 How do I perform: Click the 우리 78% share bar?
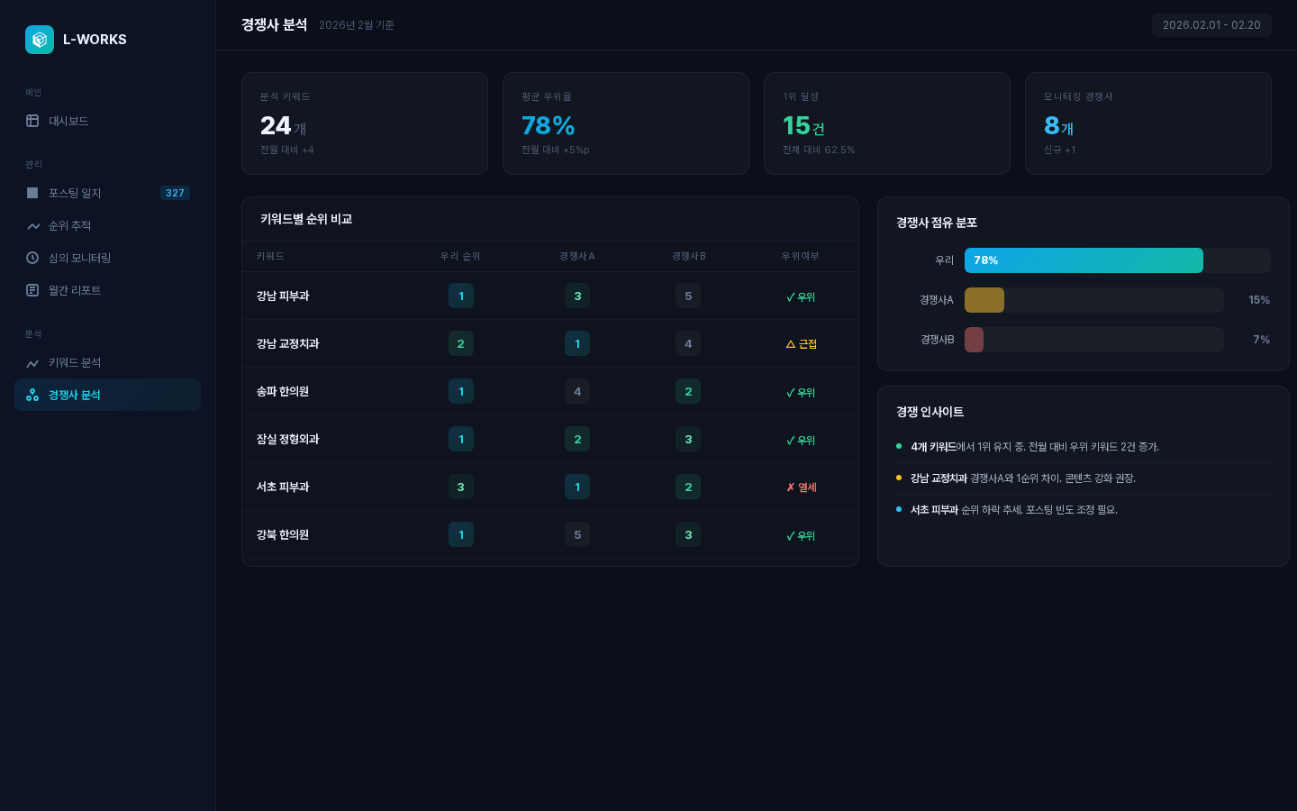pyautogui.click(x=1084, y=260)
